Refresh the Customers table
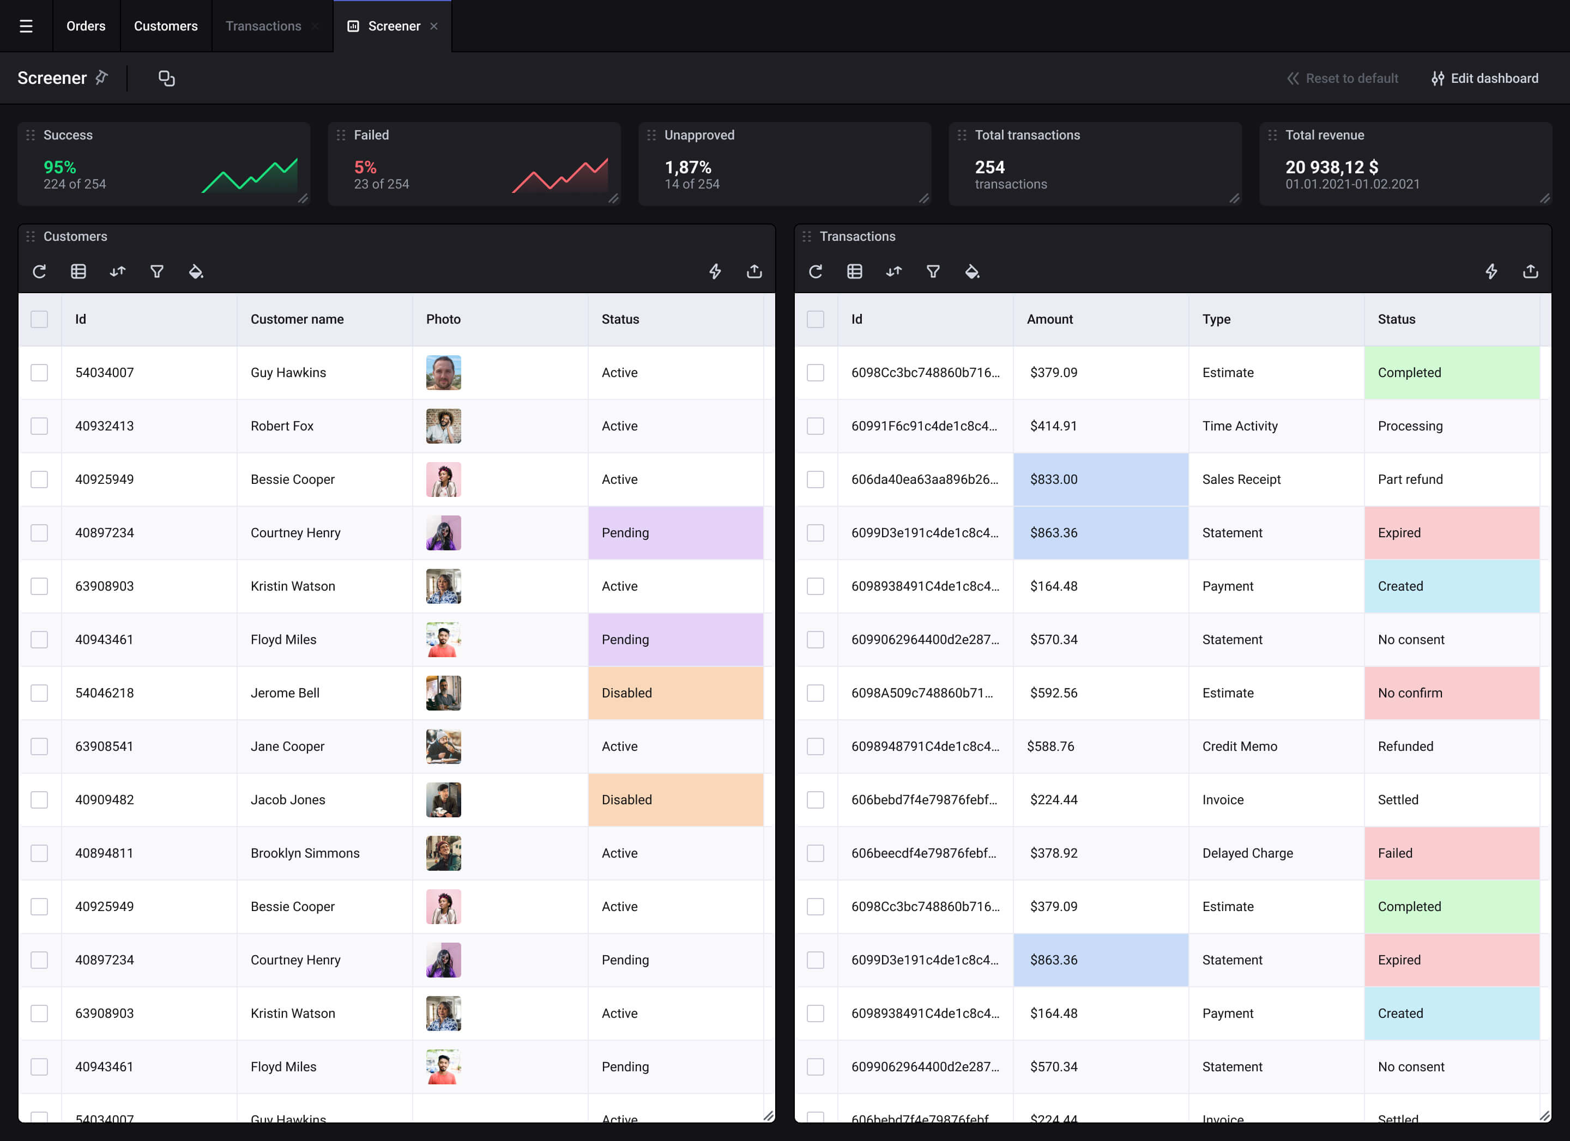 pyautogui.click(x=39, y=271)
